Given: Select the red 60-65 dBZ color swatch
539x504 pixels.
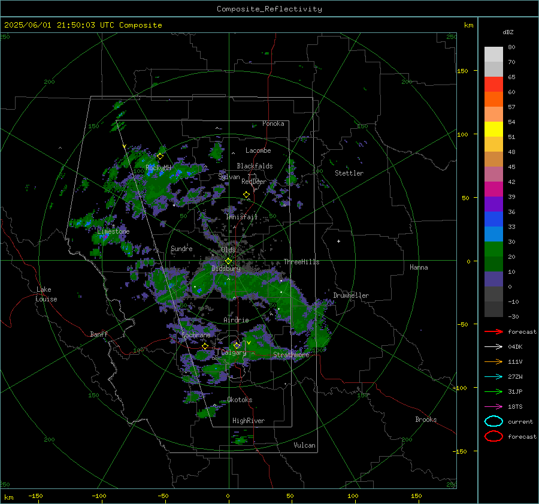Looking at the screenshot, I should (x=493, y=84).
